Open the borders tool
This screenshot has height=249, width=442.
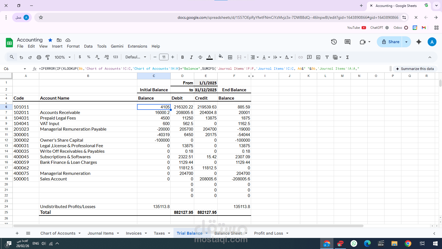[x=230, y=57]
